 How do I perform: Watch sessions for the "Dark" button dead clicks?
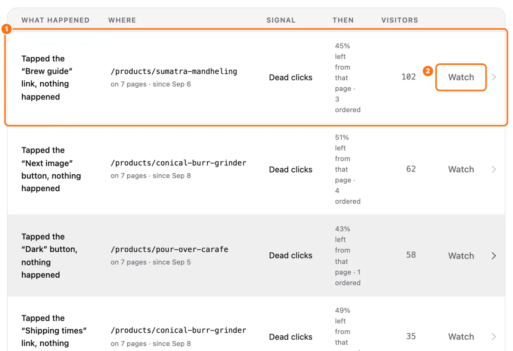[x=461, y=256]
